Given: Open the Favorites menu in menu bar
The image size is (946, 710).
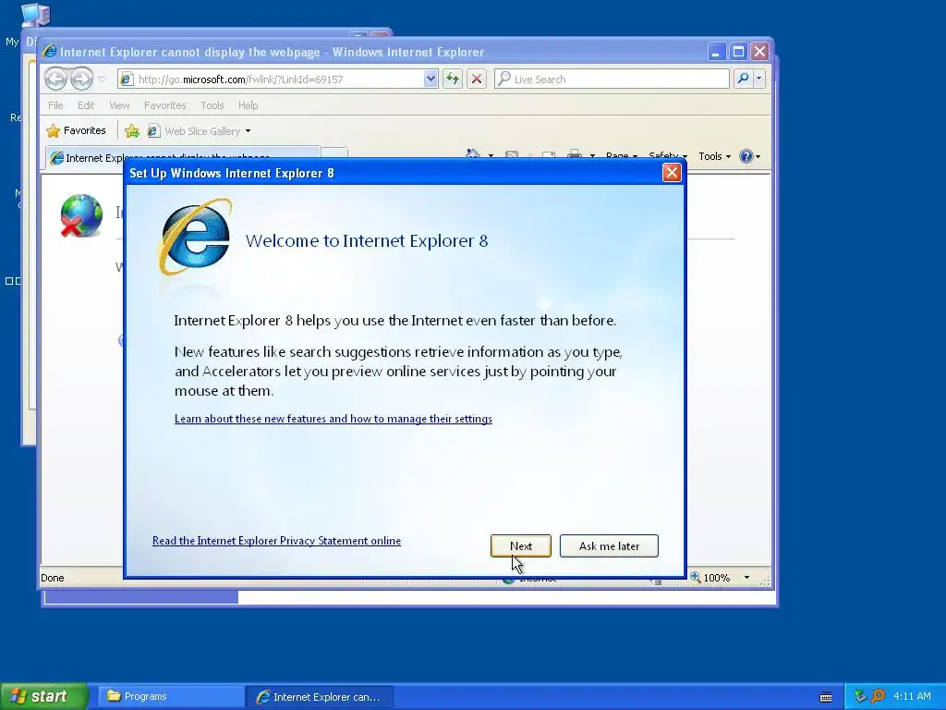Looking at the screenshot, I should point(164,105).
